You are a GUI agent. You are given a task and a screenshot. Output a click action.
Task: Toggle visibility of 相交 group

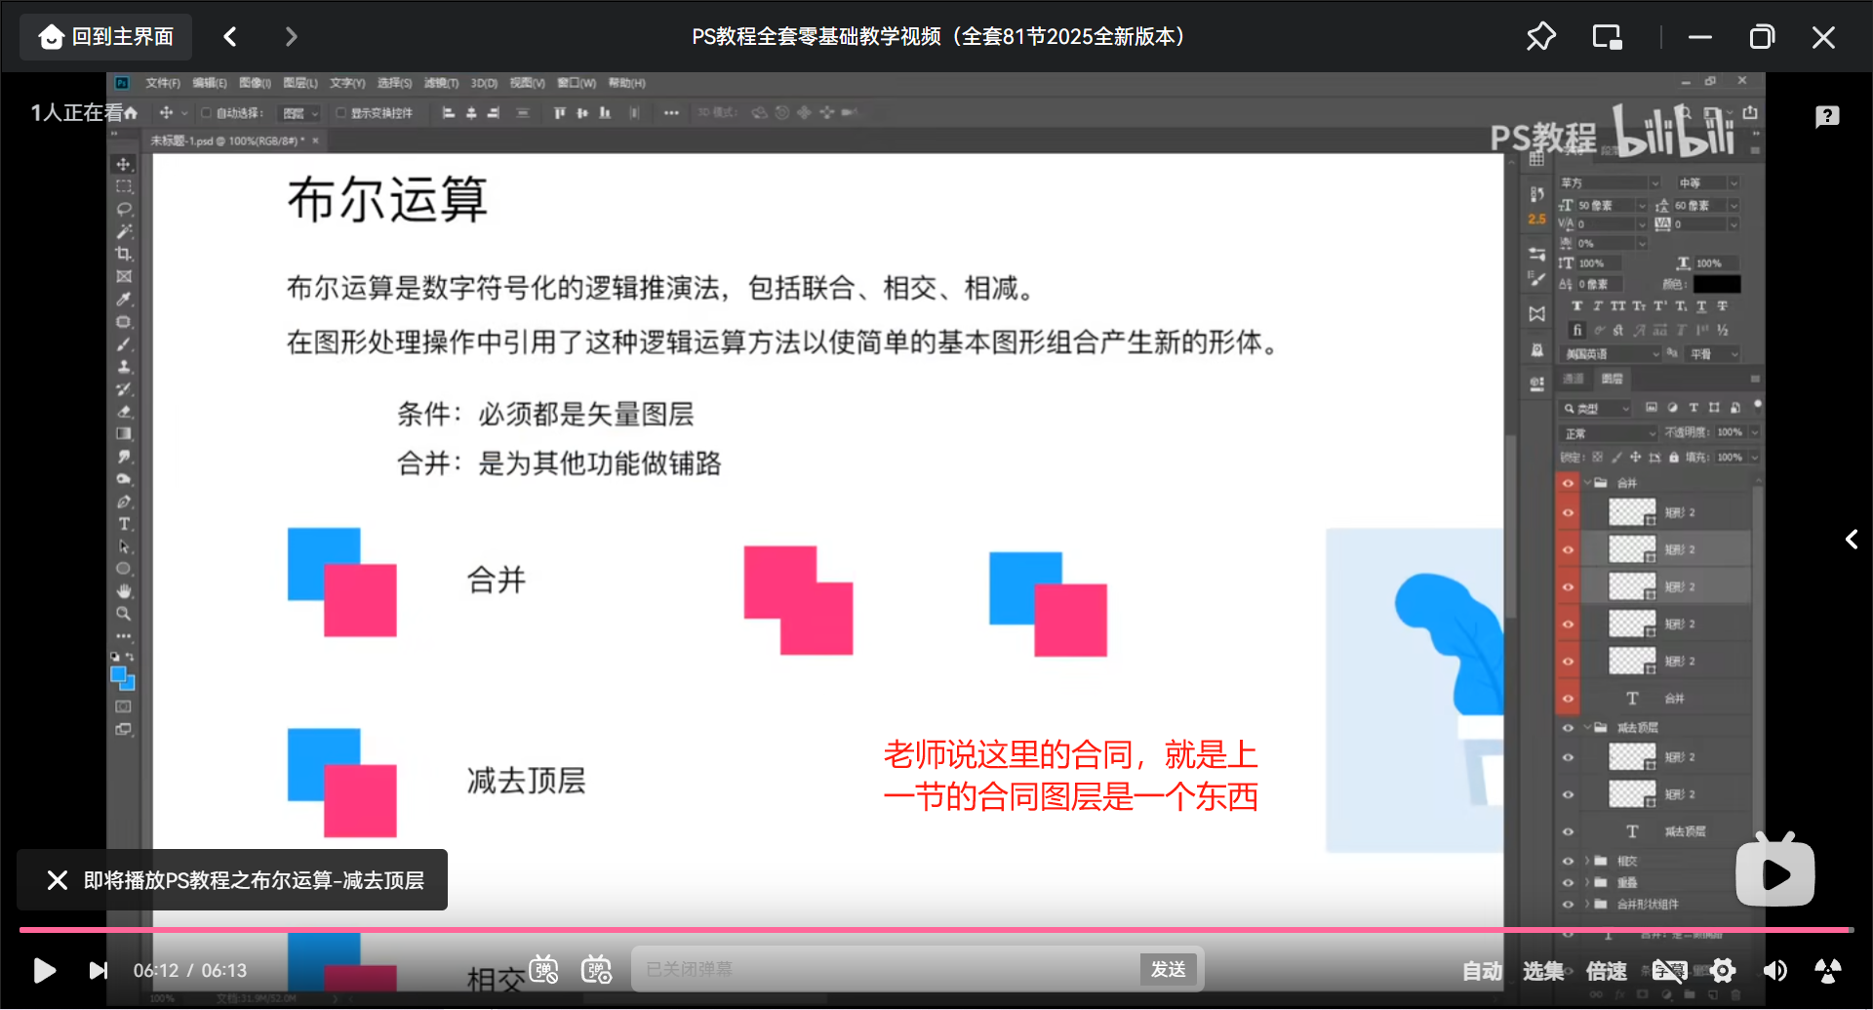pyautogui.click(x=1568, y=861)
